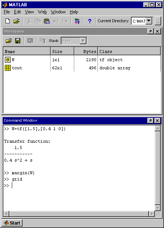Sort variables by the Name column header
164x228 pixels.
tap(27, 51)
